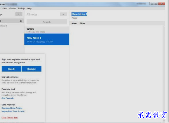Click 'Sorting by date added' text
169x123 pixels.
(x=36, y=32)
